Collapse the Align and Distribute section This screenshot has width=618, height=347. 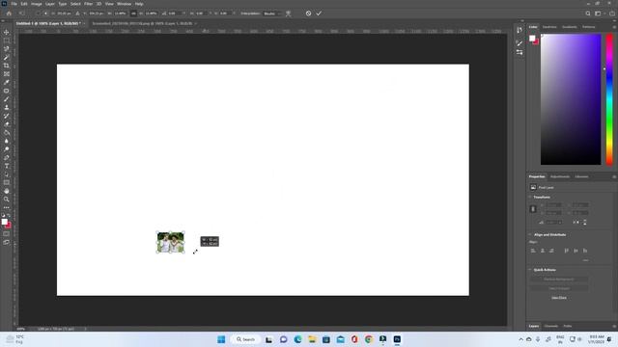tap(530, 234)
